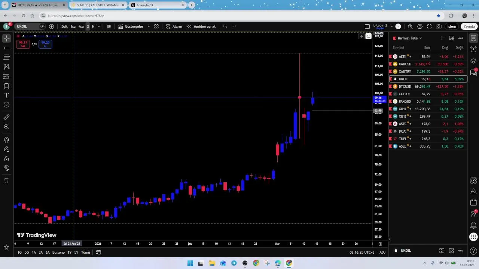Image resolution: width=479 pixels, height=269 pixels.
Task: Add a symbol to the watchlist
Action: click(442, 38)
